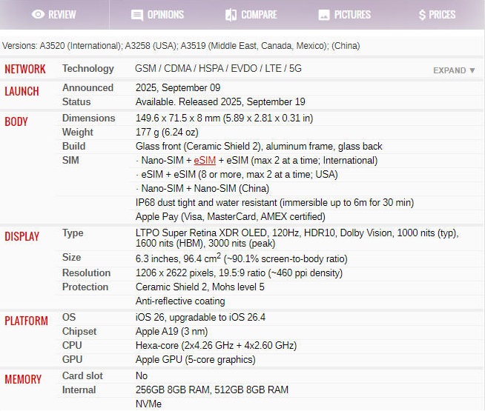Click the eye icon next to Review
The height and width of the screenshot is (411, 485).
(x=38, y=15)
